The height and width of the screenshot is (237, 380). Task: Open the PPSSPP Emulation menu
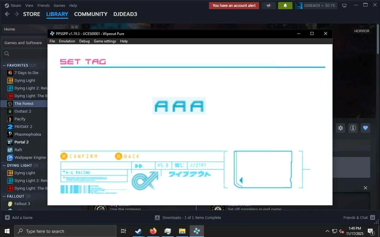tap(67, 41)
